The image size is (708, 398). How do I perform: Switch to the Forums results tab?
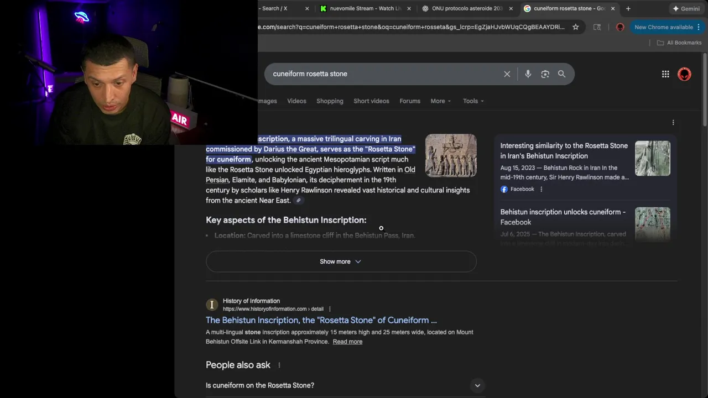coord(410,101)
